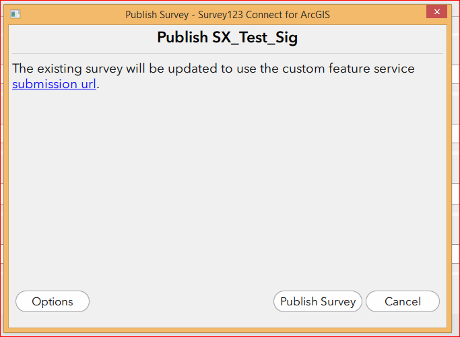Click the empty space between Options and Publish Survey
This screenshot has height=337, width=460.
pyautogui.click(x=180, y=301)
